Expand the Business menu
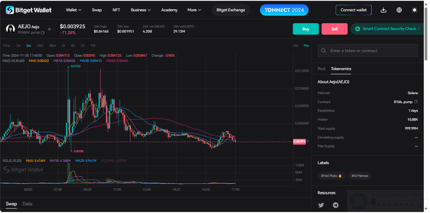The image size is (430, 213). [141, 10]
